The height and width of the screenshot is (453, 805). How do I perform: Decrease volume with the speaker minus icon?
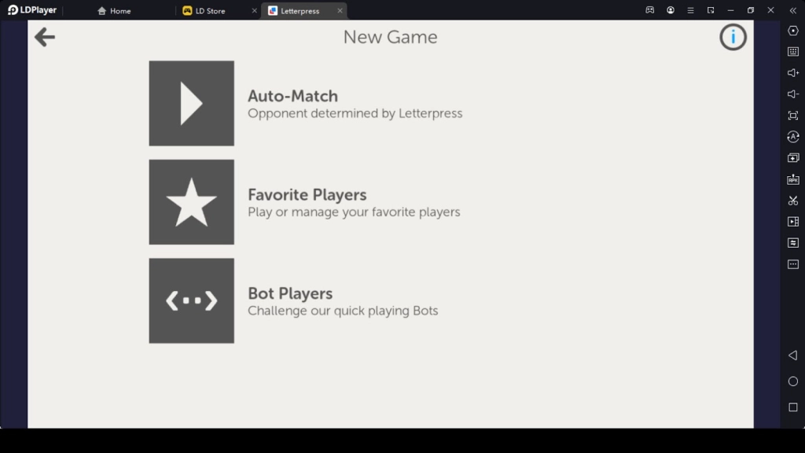pos(792,94)
